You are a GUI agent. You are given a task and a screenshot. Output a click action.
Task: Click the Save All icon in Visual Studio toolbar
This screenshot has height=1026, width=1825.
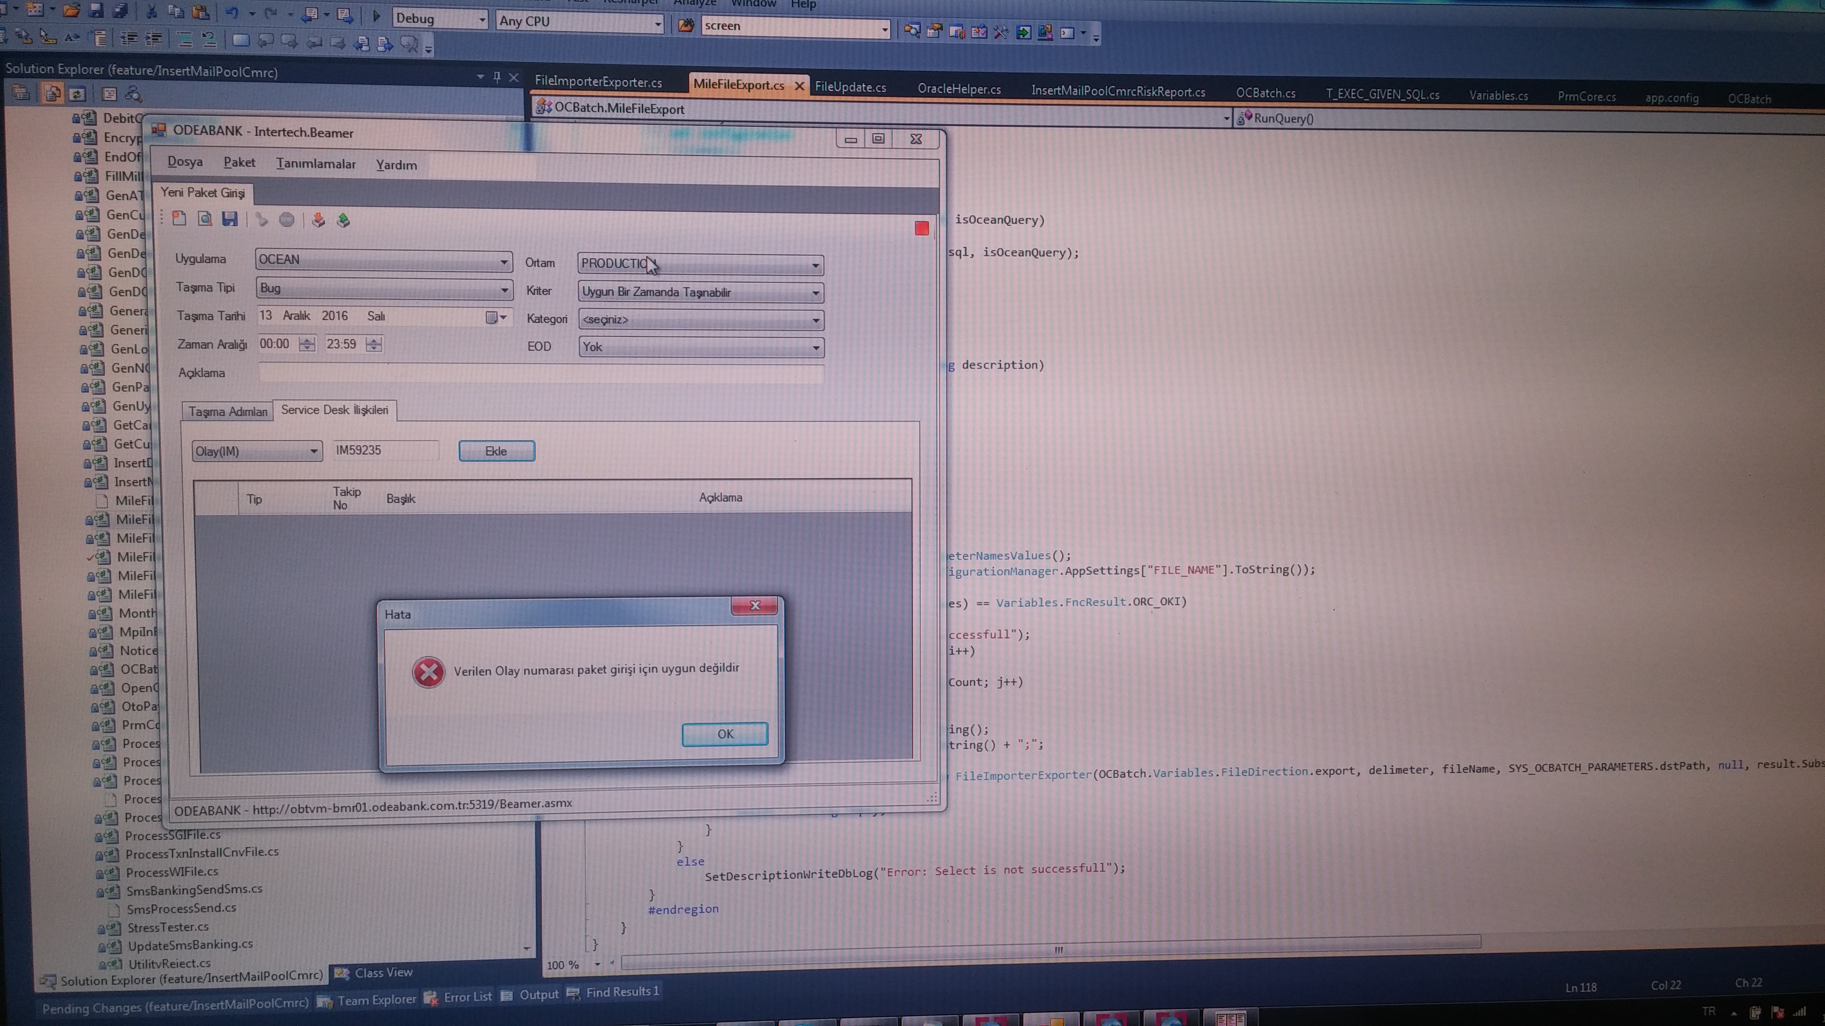pos(121,11)
